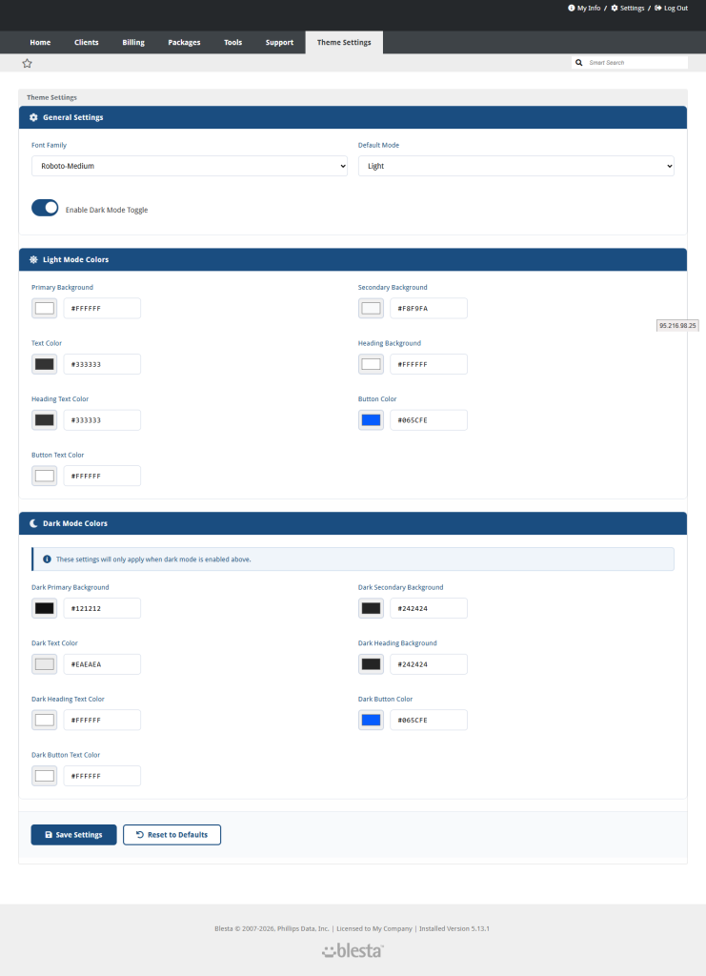Viewport: 706px width, 976px height.
Task: Click the 95.216.98.25 IP label
Action: pos(677,326)
